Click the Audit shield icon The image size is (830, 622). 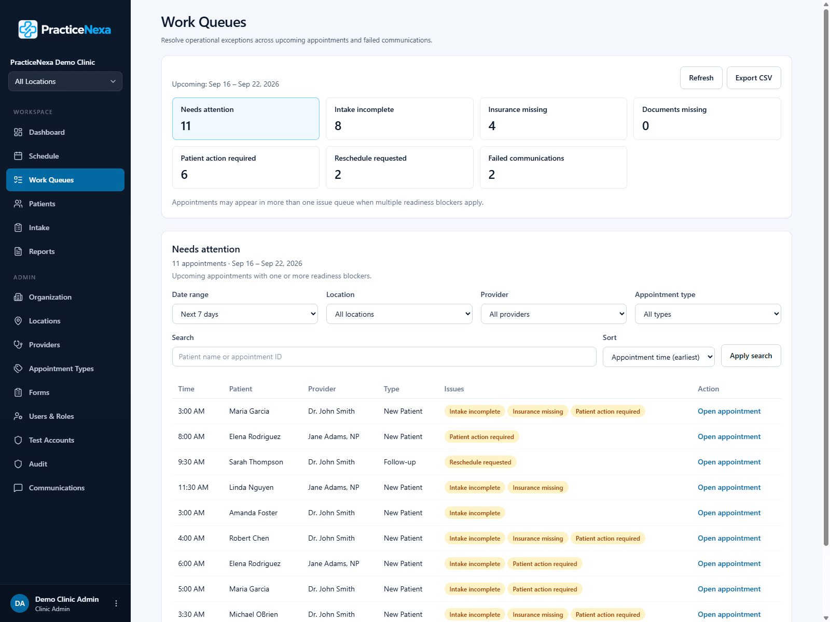click(x=18, y=464)
